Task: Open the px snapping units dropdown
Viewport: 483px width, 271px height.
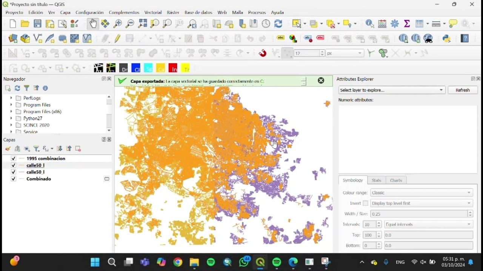Action: pyautogui.click(x=345, y=53)
